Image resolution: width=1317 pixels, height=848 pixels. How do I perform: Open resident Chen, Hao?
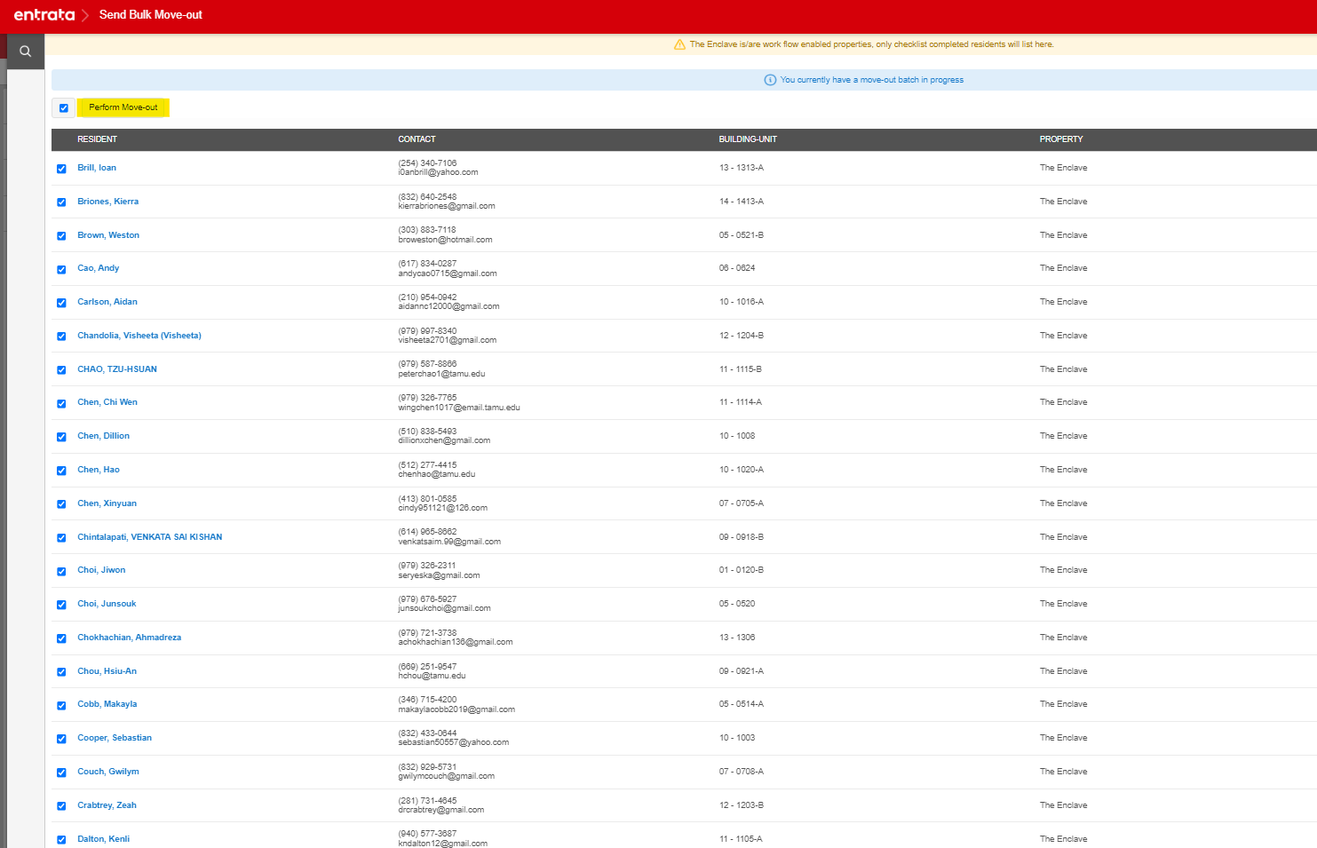[x=99, y=470]
